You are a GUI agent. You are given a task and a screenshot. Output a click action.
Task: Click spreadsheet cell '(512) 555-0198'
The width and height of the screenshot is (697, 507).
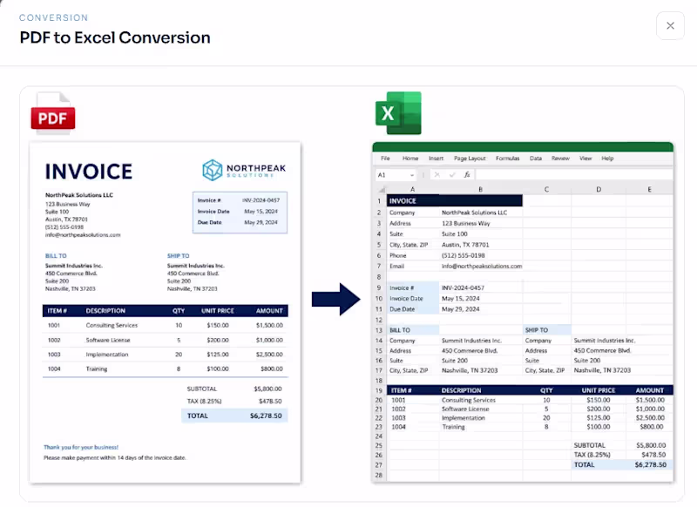coord(481,255)
